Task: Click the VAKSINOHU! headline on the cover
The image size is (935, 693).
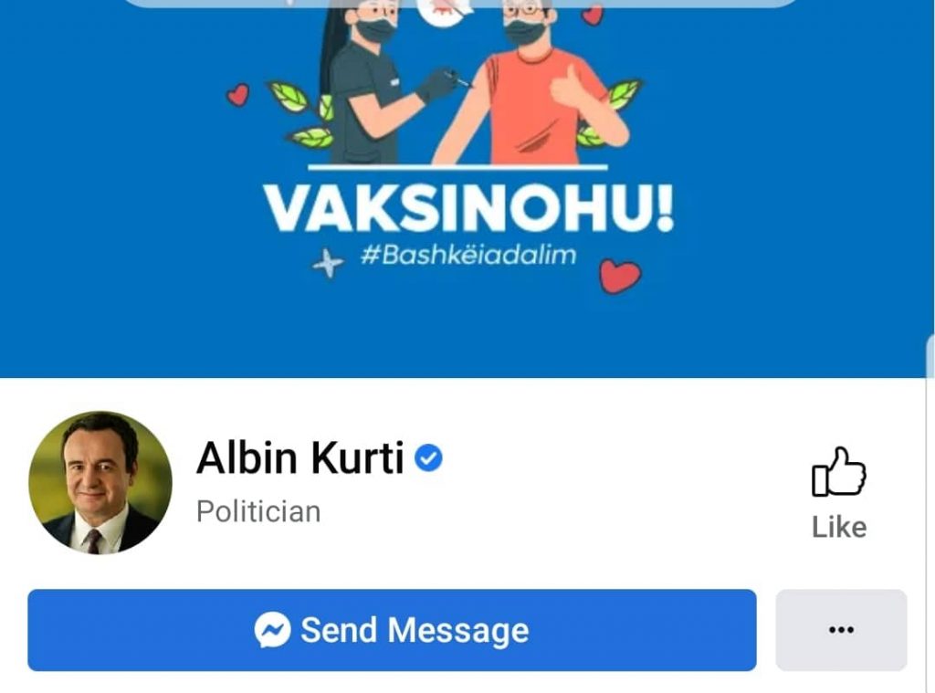Action: point(469,209)
